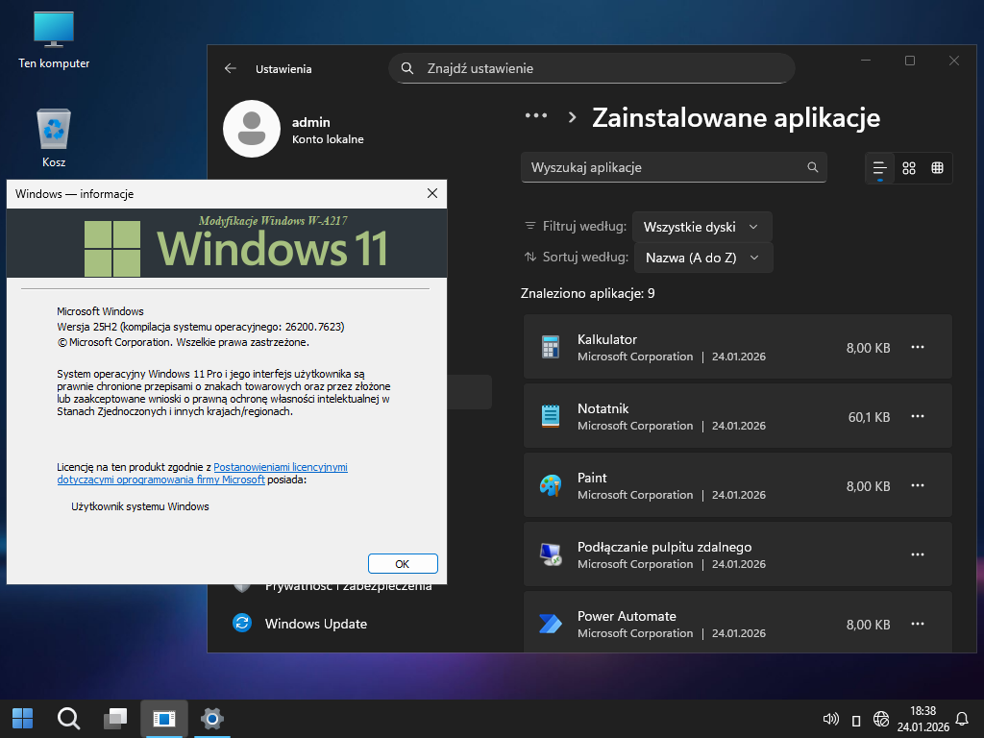Switch to list view layout icon
984x738 pixels.
(x=879, y=168)
